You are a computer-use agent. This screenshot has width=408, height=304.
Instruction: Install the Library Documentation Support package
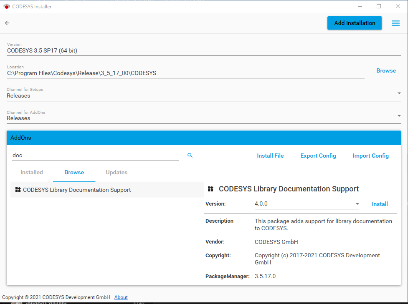click(x=380, y=204)
